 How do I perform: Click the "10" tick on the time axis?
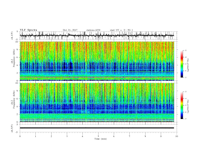pyautogui.click(x=177, y=136)
